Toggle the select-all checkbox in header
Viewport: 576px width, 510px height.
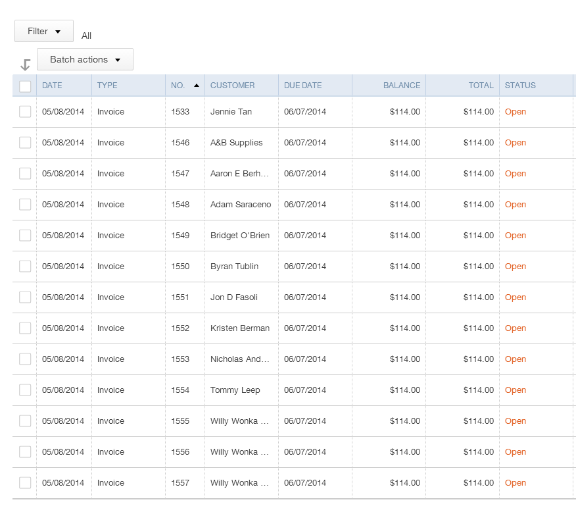point(25,86)
